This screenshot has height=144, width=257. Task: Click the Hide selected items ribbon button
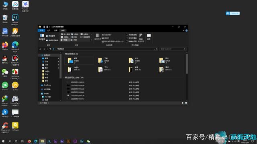pyautogui.click(x=141, y=38)
